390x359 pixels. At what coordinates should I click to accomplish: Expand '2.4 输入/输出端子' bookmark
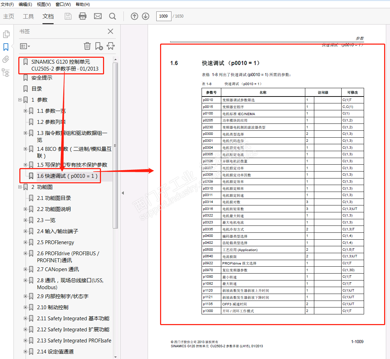(25, 231)
